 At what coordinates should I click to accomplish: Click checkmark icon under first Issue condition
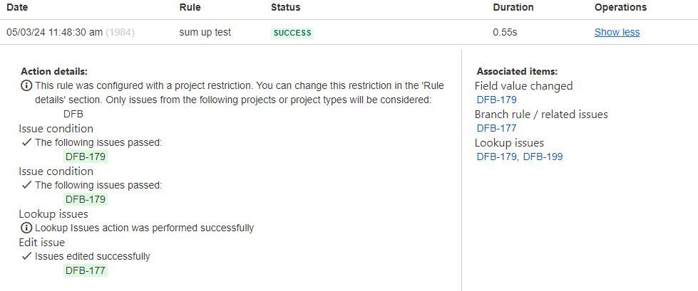pos(26,142)
